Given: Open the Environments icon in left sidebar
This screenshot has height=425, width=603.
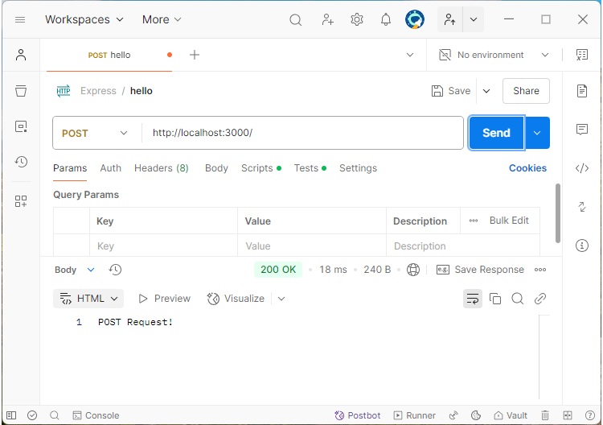Looking at the screenshot, I should point(21,126).
